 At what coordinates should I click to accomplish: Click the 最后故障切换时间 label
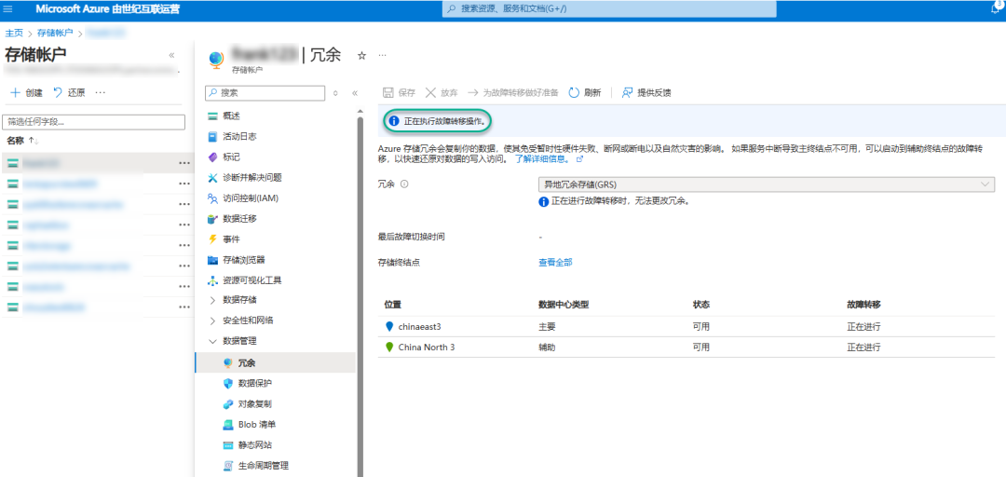tap(412, 237)
